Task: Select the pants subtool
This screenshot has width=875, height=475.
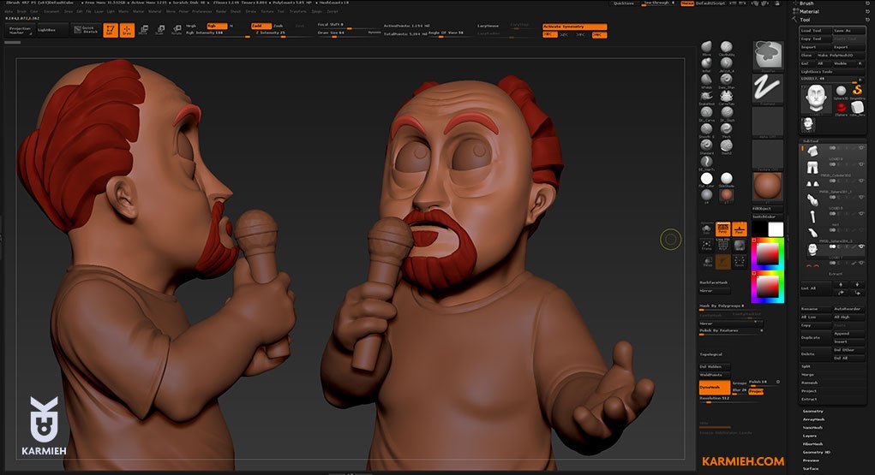Action: (x=812, y=167)
